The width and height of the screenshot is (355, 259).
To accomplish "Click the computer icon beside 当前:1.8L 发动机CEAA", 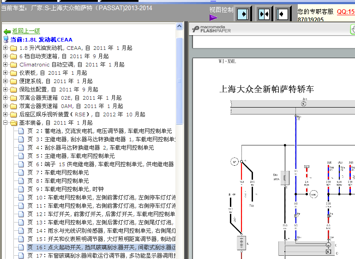I will tap(6, 39).
